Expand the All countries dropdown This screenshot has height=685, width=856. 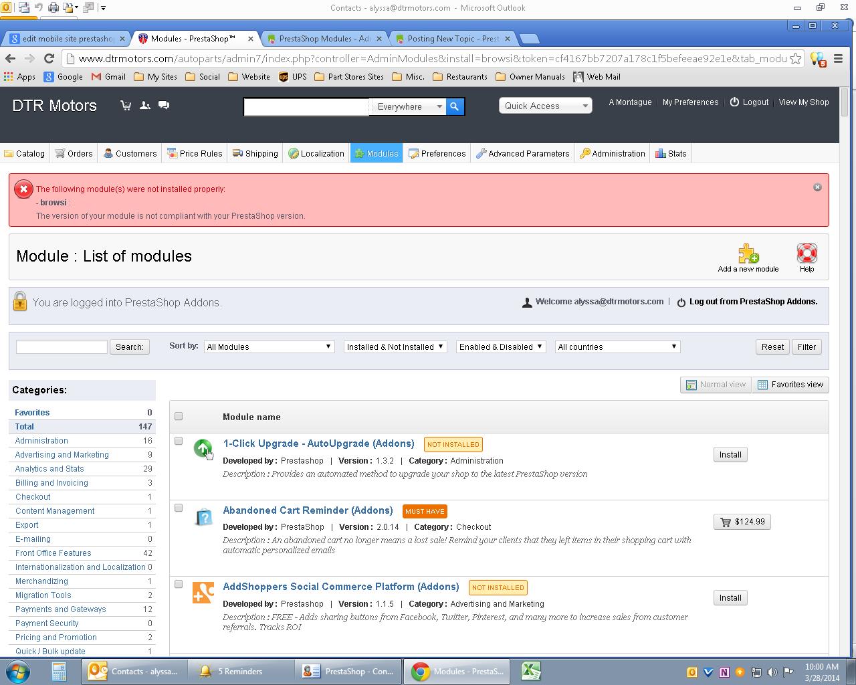617,347
